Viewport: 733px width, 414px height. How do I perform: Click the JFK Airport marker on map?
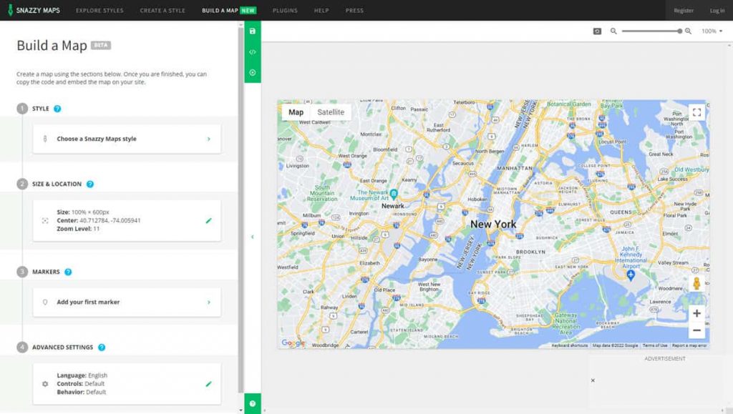pos(631,275)
